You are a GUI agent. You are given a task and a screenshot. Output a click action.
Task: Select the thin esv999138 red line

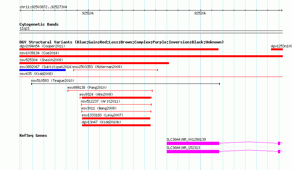[110, 91]
